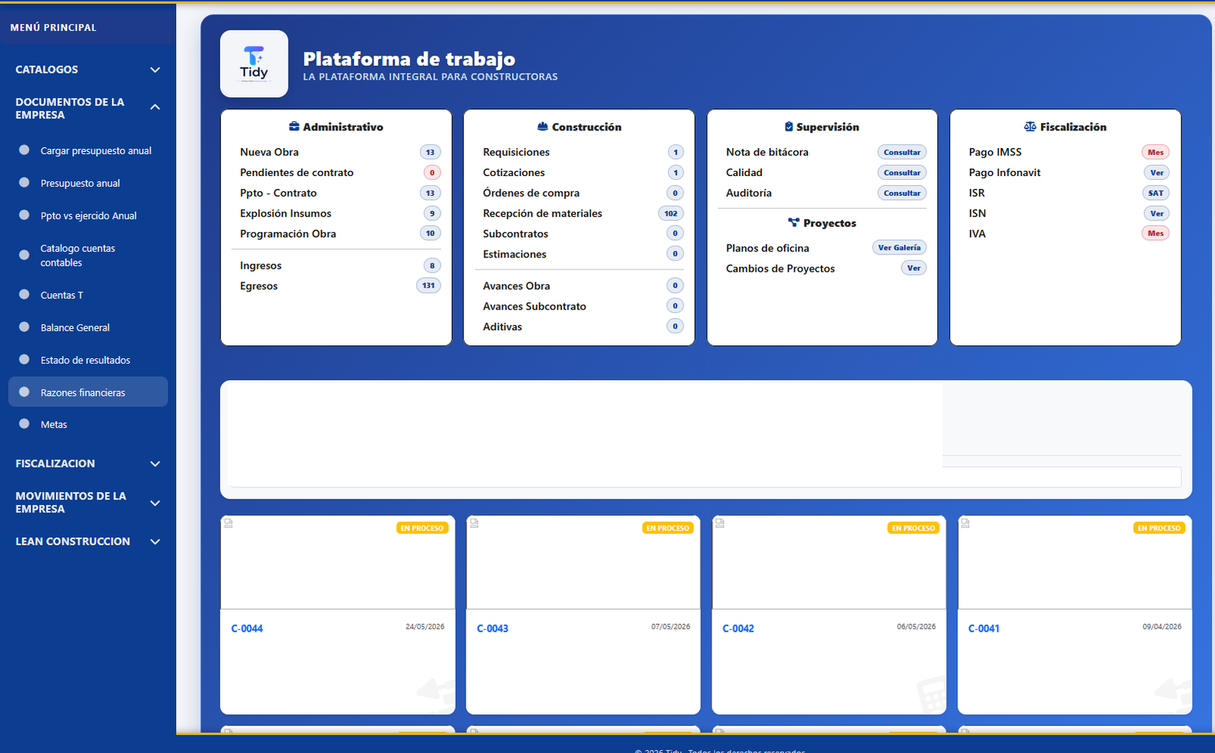This screenshot has height=753, width=1215.
Task: Click Avances Obra row label
Action: tap(516, 286)
